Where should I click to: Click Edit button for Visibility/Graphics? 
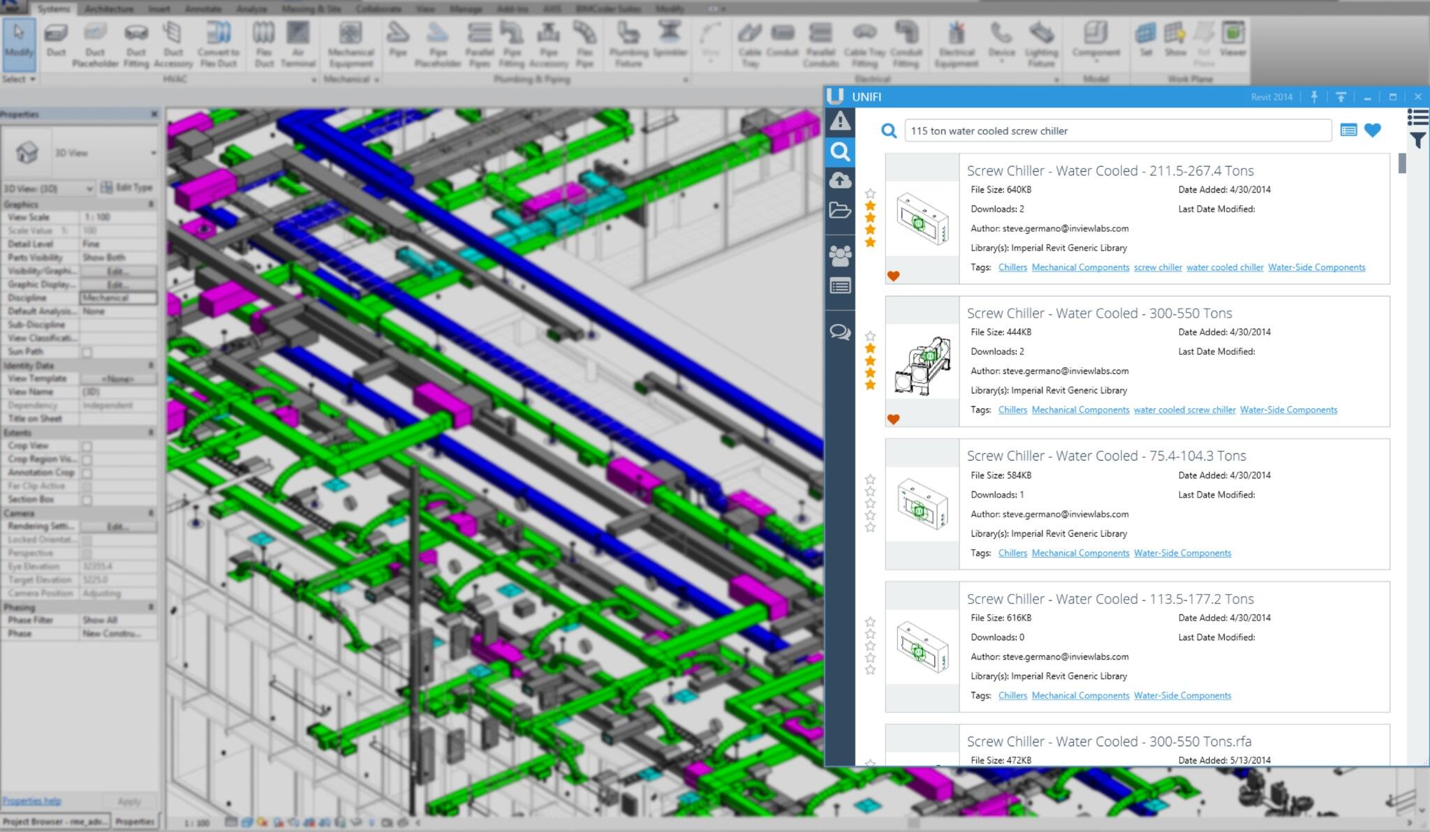118,271
